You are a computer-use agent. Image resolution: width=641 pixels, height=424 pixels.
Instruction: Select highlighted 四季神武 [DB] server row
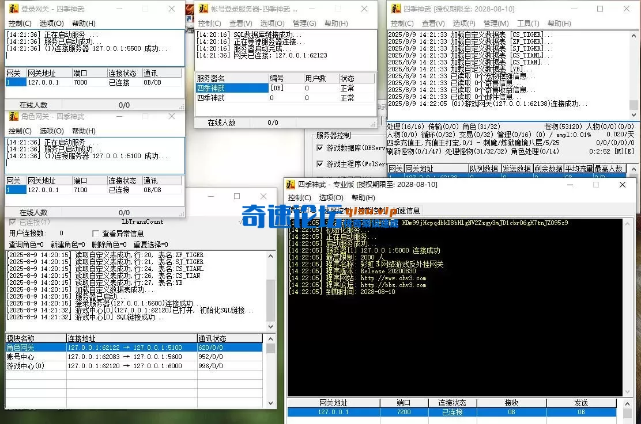[x=285, y=88]
